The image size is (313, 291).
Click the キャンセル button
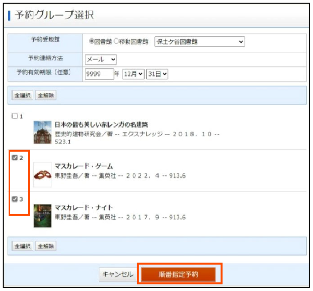[x=117, y=274]
